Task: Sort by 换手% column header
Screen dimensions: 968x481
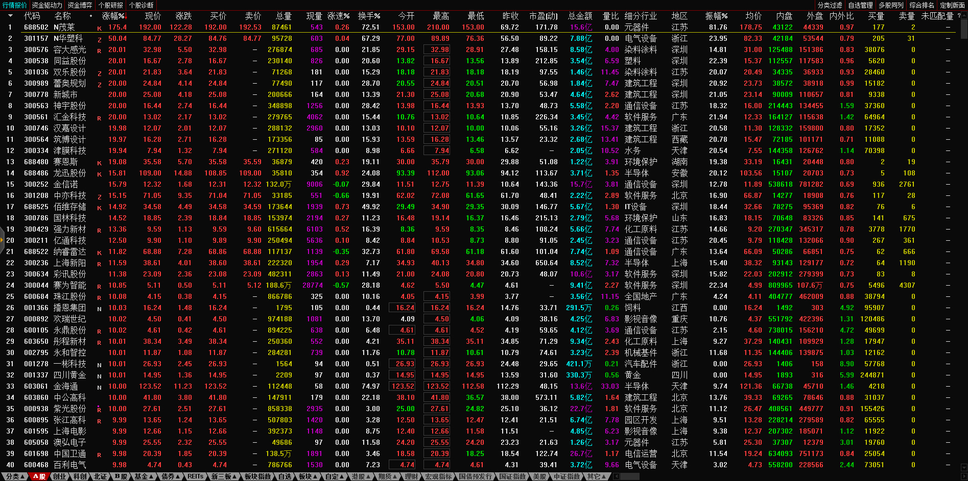Action: (x=369, y=16)
